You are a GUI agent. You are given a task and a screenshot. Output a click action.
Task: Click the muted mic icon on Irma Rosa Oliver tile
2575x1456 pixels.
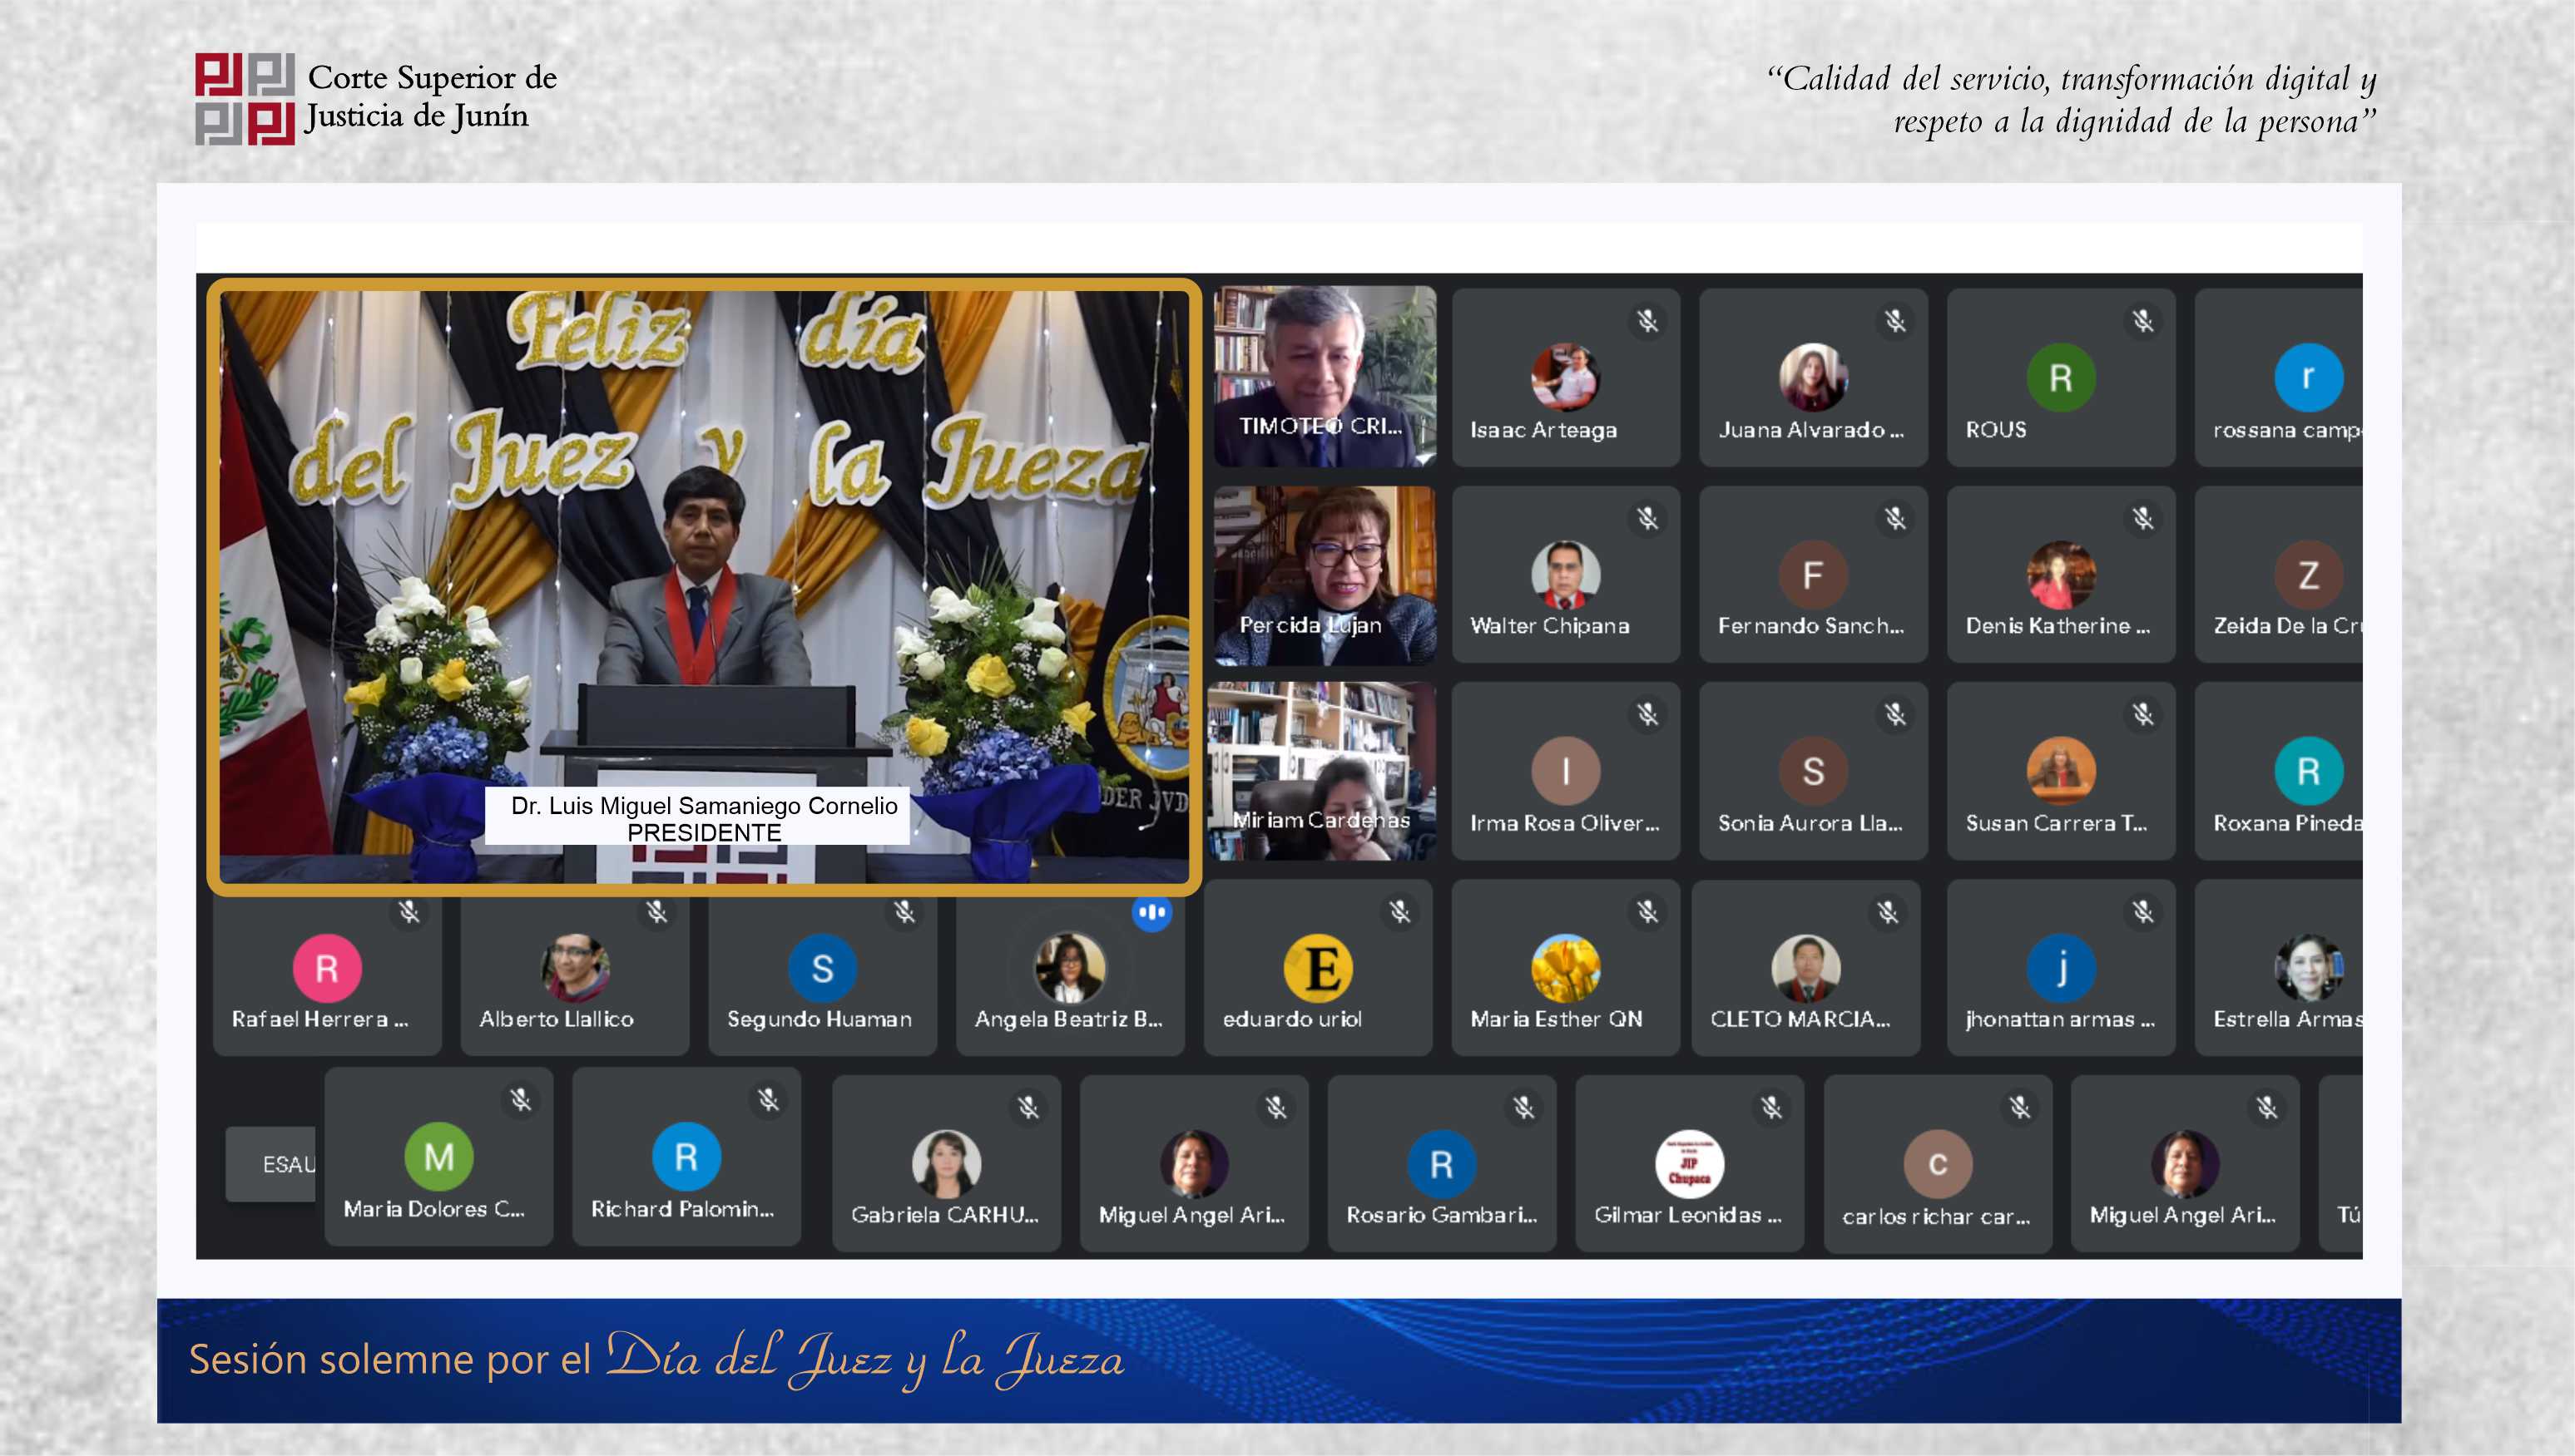pos(1647,714)
